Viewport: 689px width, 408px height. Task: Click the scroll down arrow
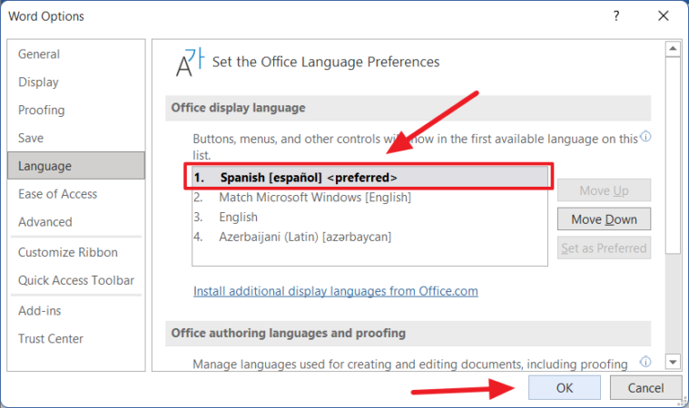(673, 362)
